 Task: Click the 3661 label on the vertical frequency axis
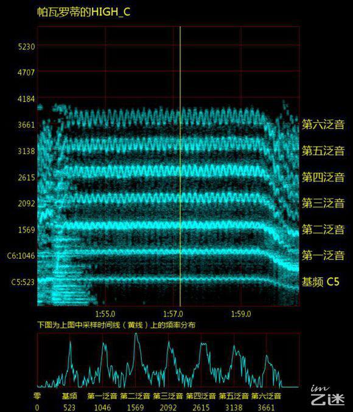(26, 125)
